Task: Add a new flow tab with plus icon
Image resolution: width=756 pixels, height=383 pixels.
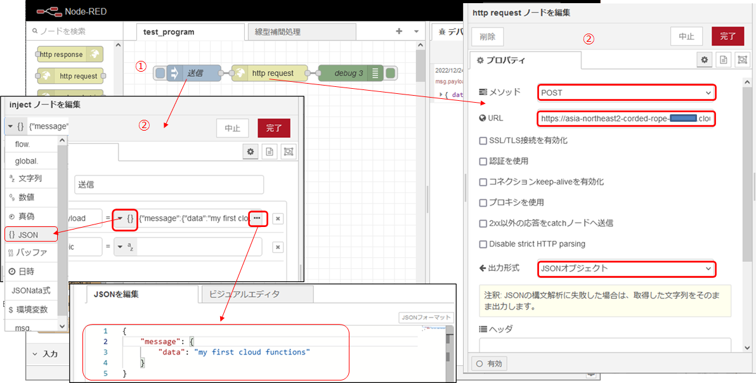Action: pyautogui.click(x=399, y=31)
